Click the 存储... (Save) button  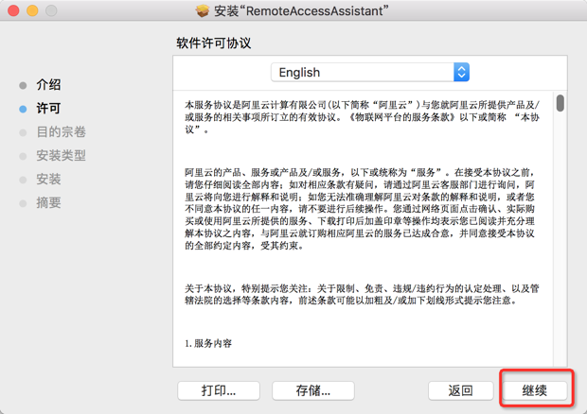[313, 390]
